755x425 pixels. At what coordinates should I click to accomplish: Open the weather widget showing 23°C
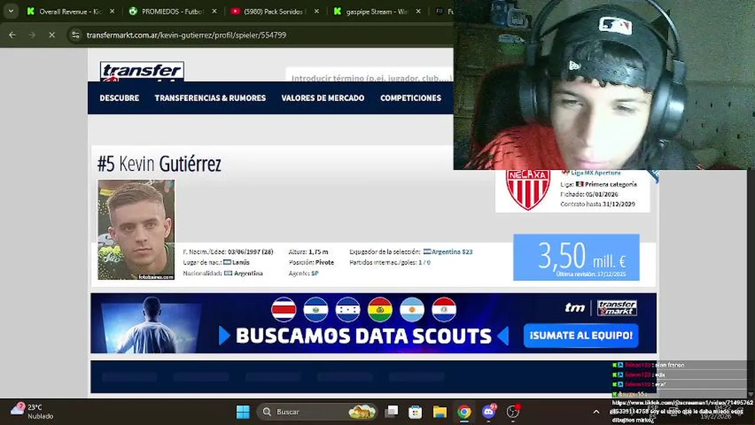tap(32, 411)
